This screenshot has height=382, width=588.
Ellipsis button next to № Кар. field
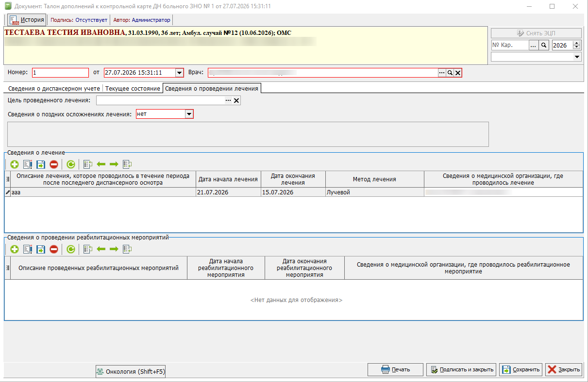(x=533, y=45)
